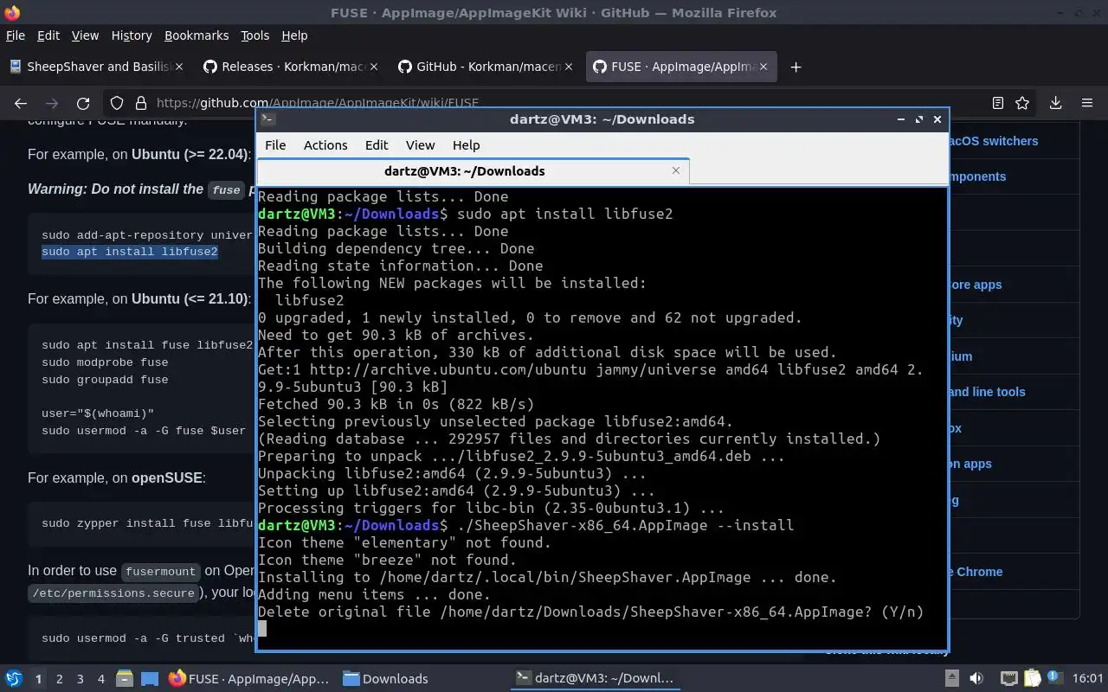Switch to virtual desktop 2

click(60, 679)
